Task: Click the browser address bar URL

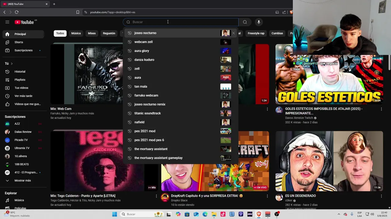Action: coord(113,12)
